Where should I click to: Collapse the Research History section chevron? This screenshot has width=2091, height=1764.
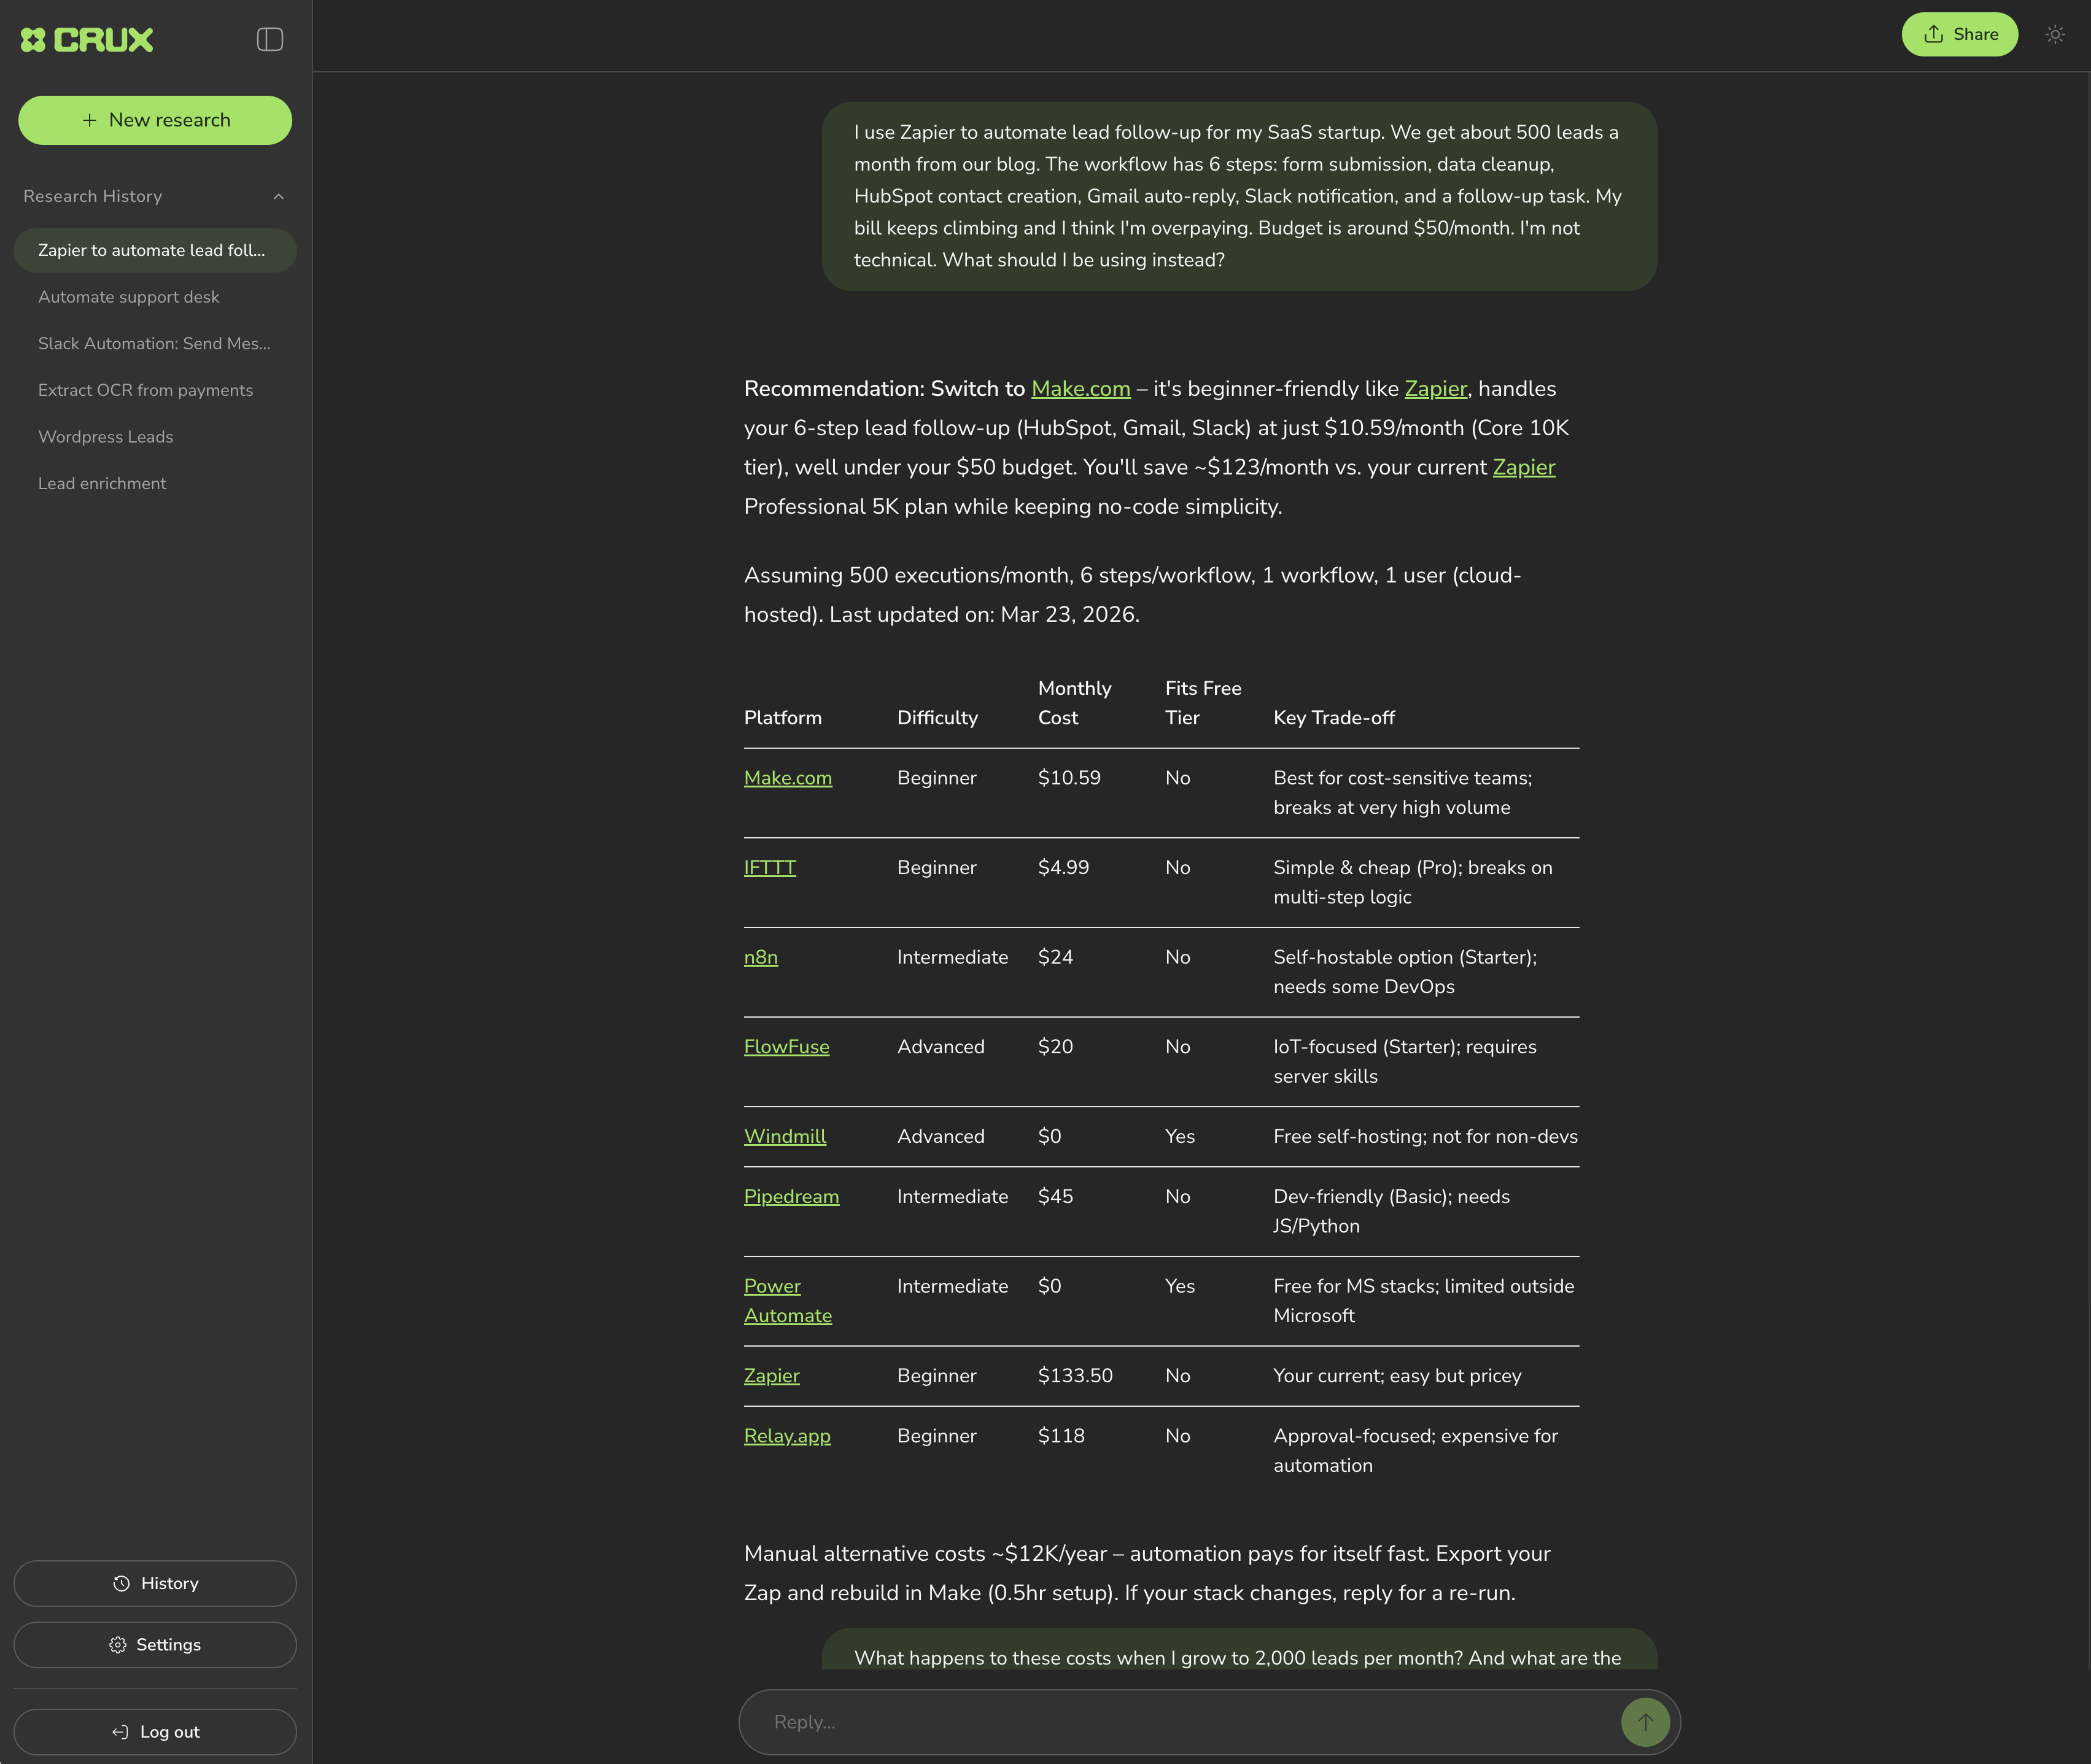click(x=279, y=196)
